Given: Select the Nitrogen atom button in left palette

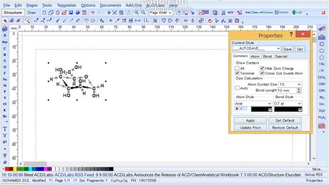Looking at the screenshot, I should point(5,61).
